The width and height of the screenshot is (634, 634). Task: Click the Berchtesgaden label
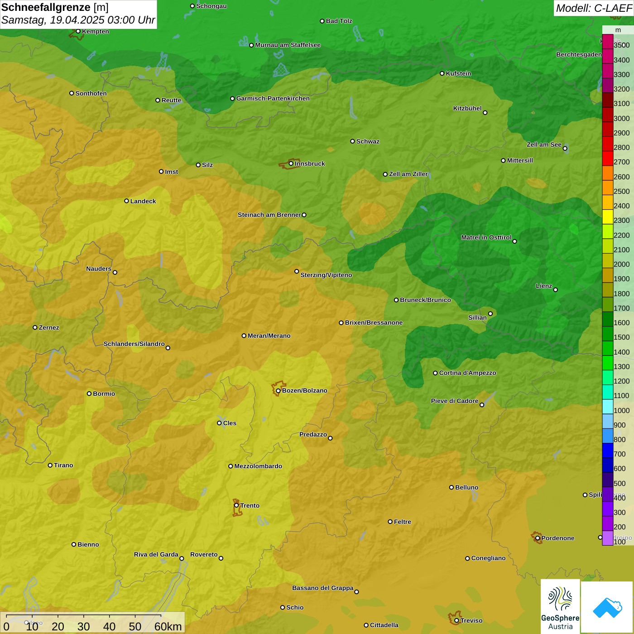tap(579, 54)
